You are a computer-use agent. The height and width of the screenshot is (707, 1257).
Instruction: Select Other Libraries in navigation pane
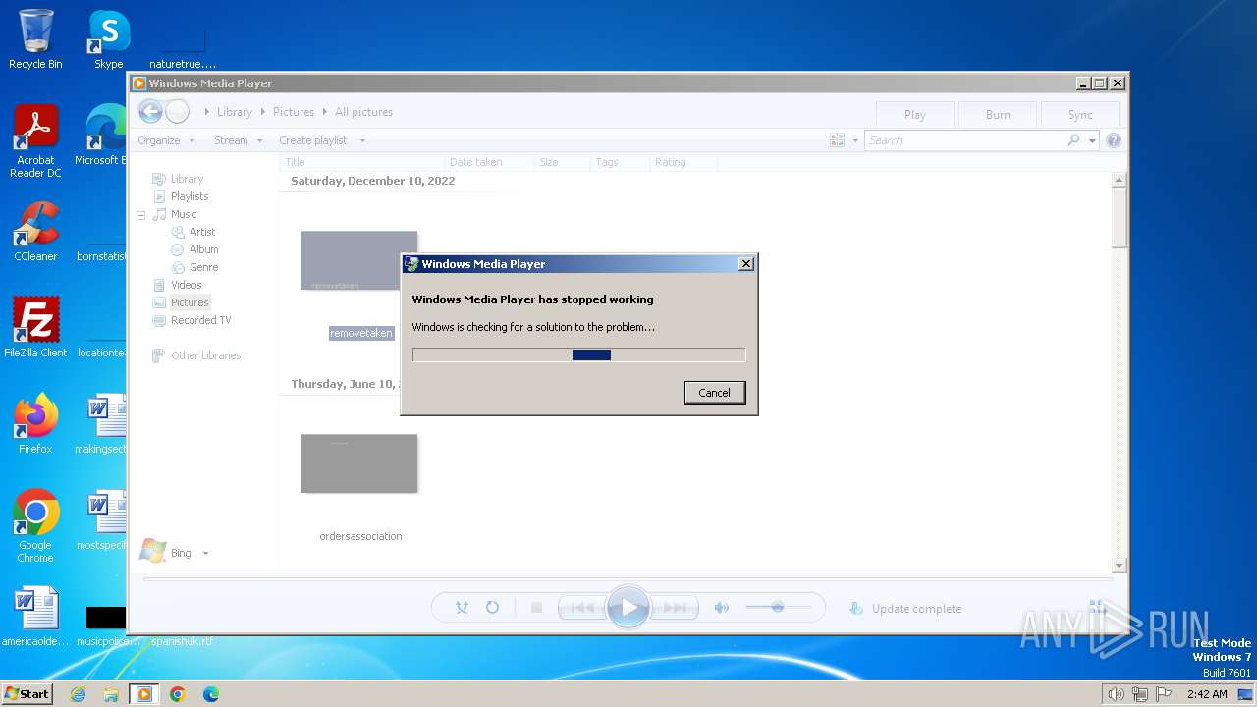[x=205, y=355]
